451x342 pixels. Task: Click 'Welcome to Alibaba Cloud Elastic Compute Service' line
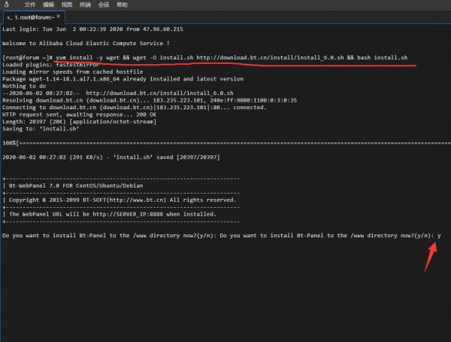coord(86,43)
